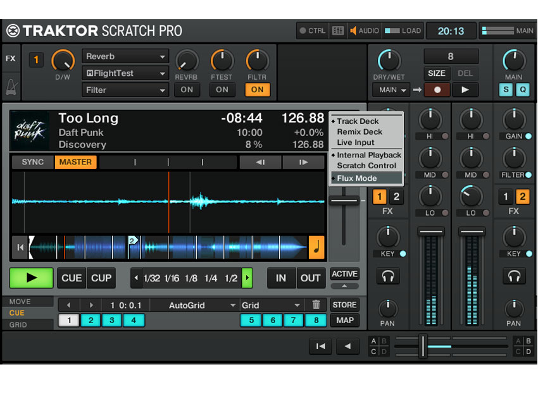Image resolution: width=538 pixels, height=399 pixels.
Task: Click the STORE button
Action: point(344,305)
